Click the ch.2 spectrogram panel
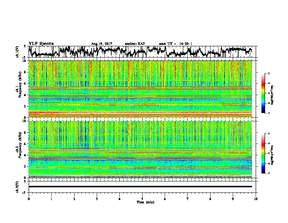 click(140, 149)
